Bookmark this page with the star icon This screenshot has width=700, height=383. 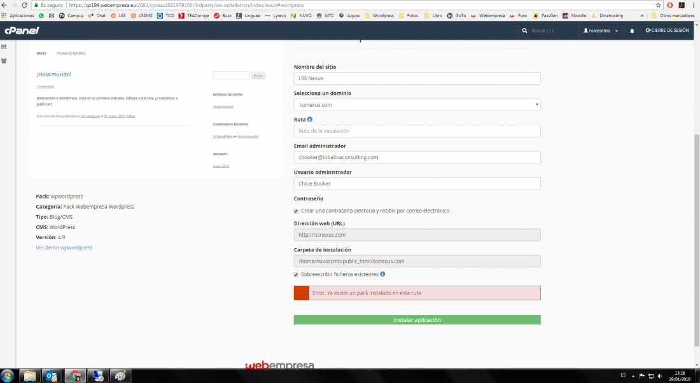[658, 5]
